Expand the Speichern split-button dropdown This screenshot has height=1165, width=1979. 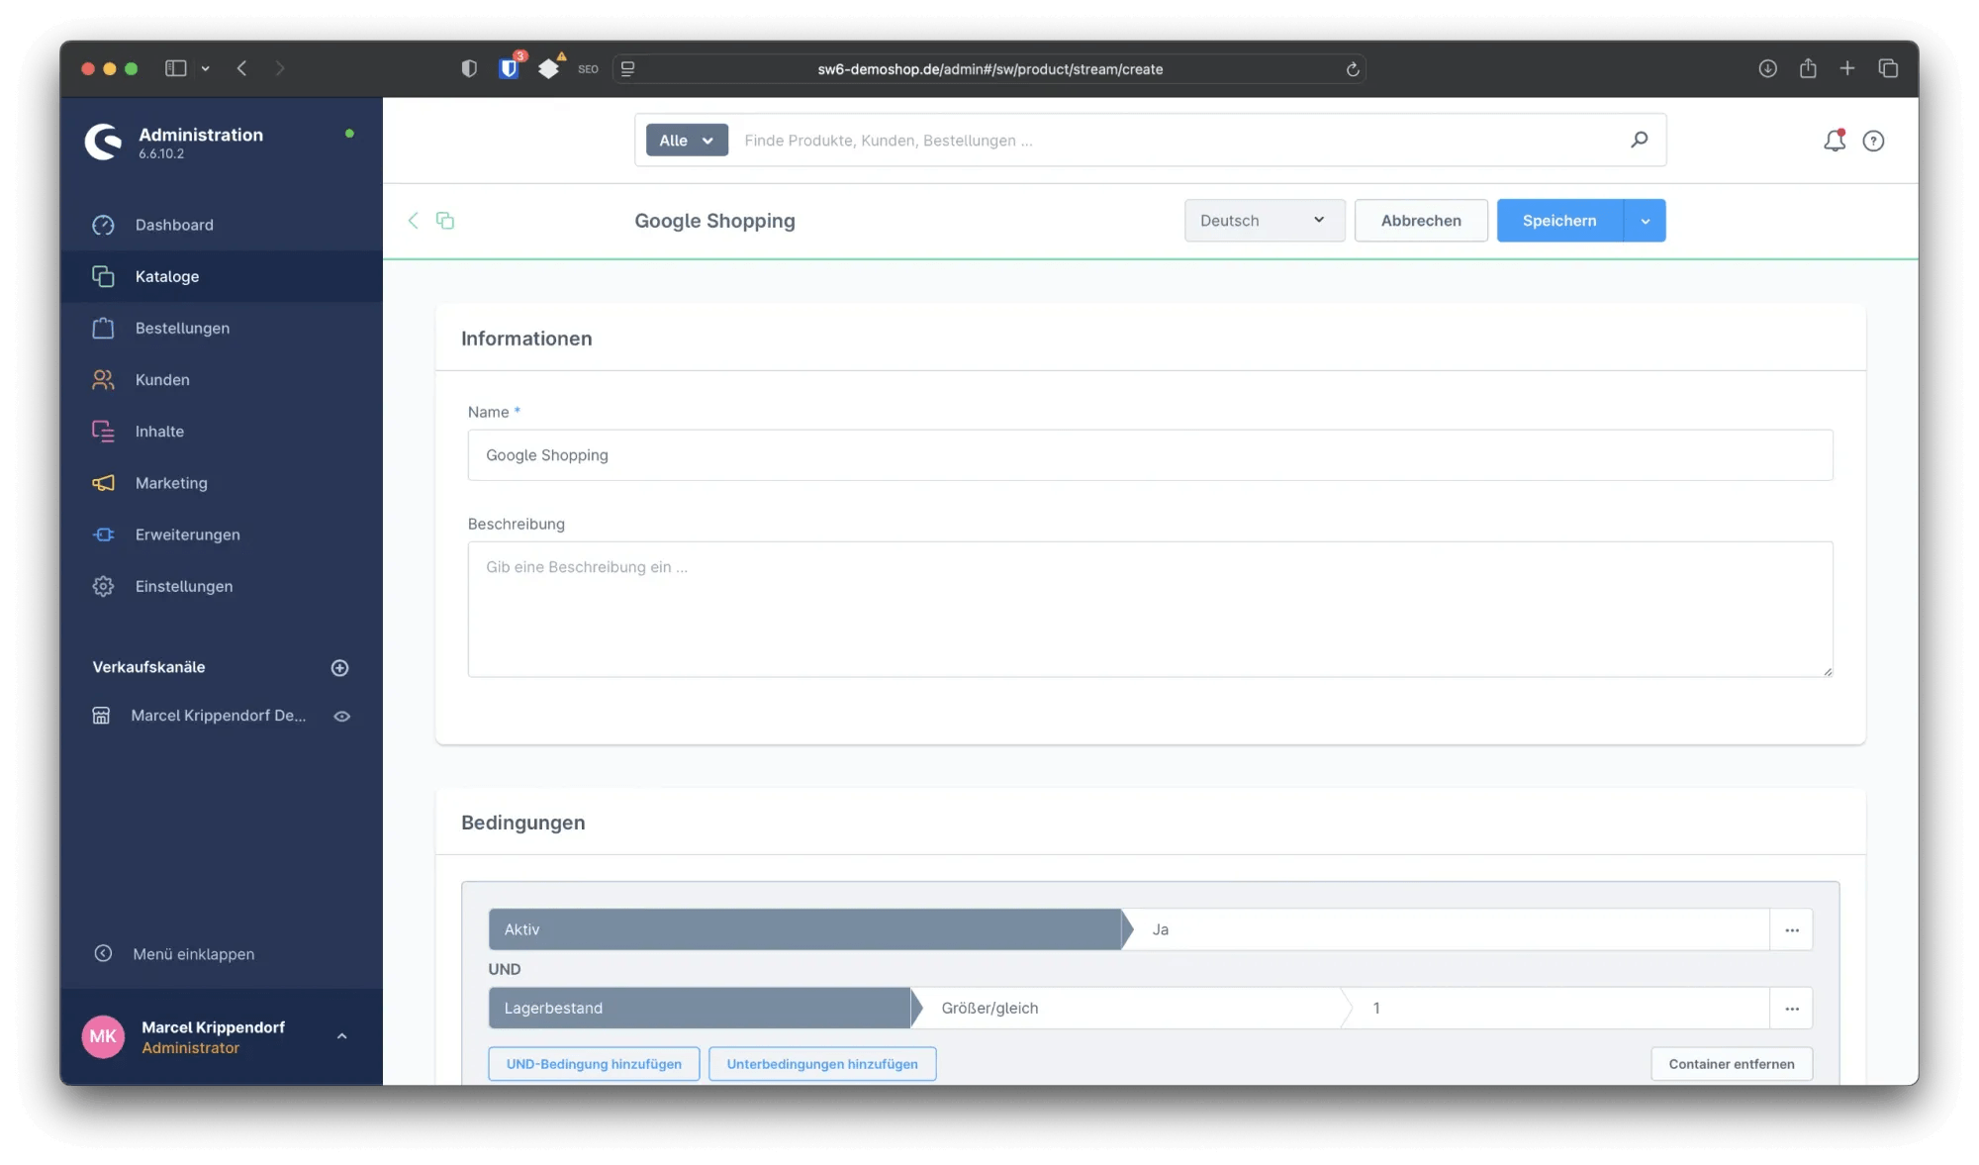click(x=1646, y=220)
